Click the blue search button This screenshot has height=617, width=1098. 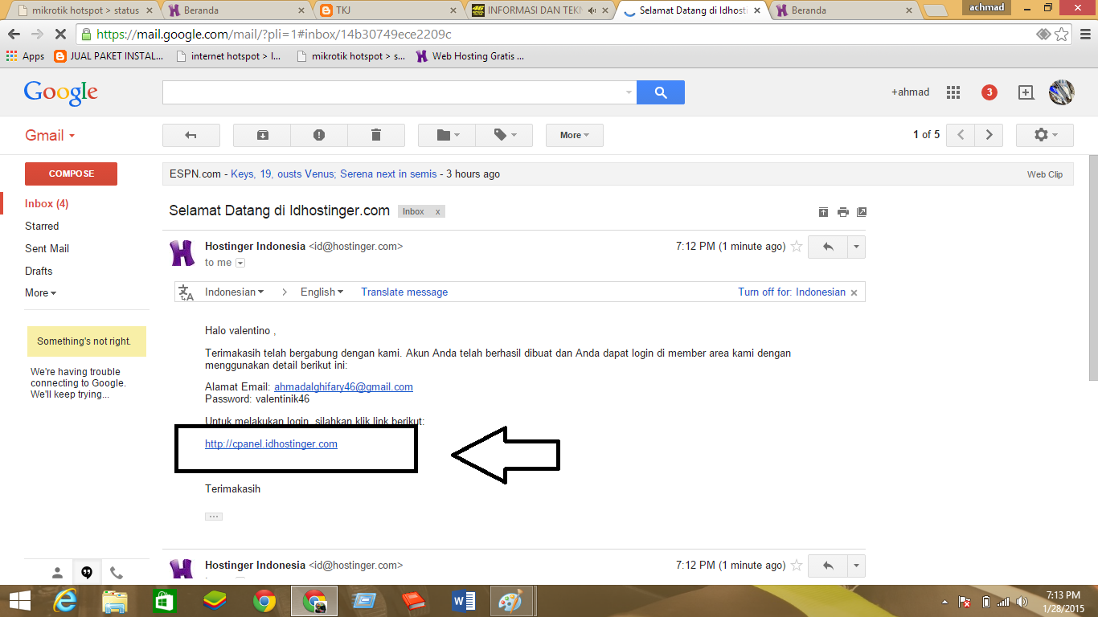pyautogui.click(x=661, y=92)
